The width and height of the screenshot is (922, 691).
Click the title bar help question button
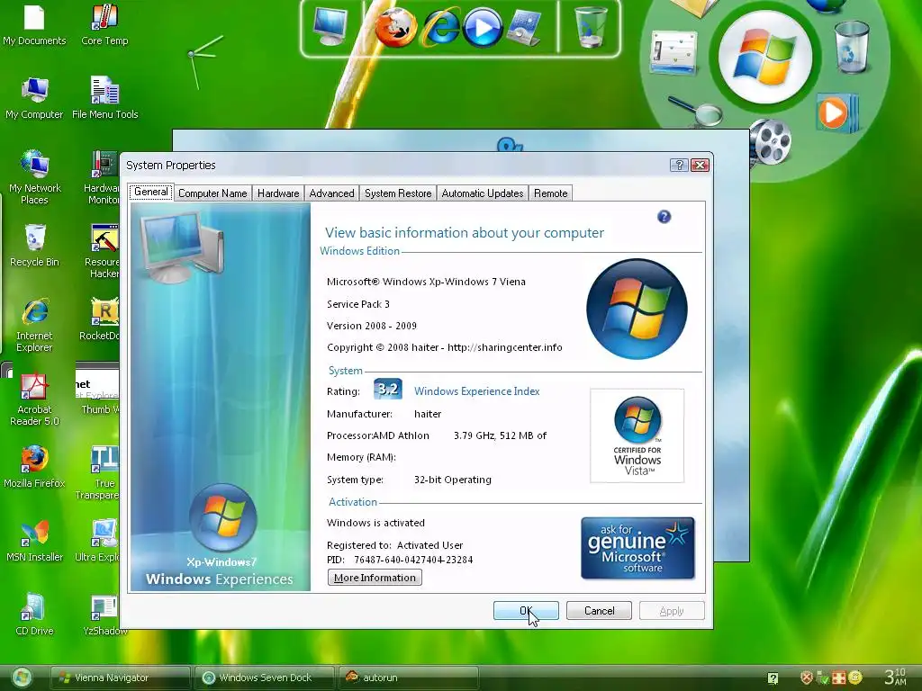click(x=679, y=166)
